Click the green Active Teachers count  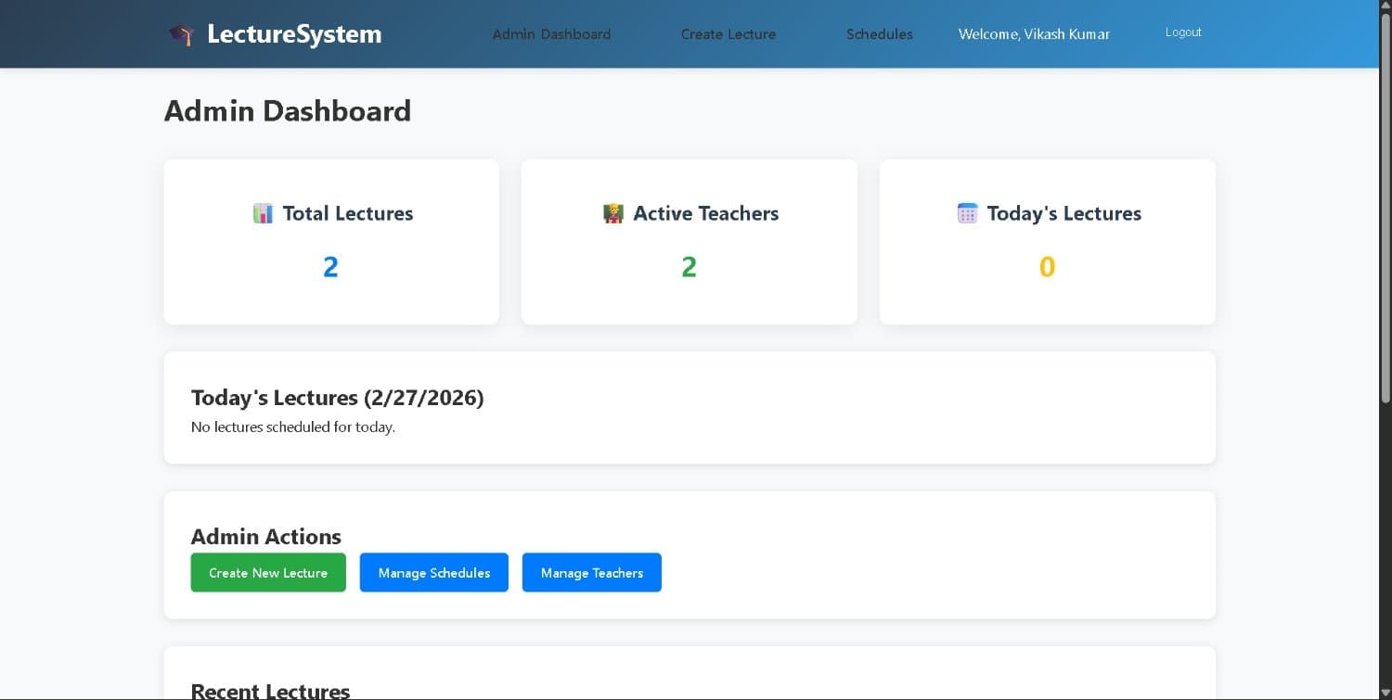689,267
